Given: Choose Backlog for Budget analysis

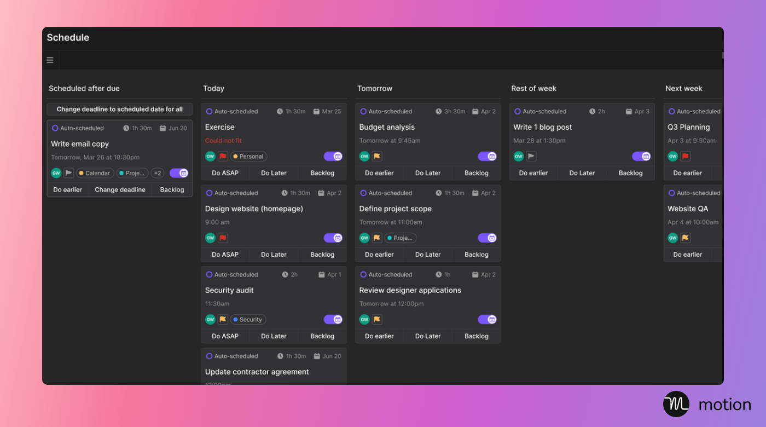Looking at the screenshot, I should (x=476, y=173).
